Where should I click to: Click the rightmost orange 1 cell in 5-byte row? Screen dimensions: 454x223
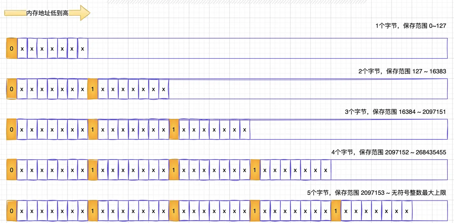(336, 211)
